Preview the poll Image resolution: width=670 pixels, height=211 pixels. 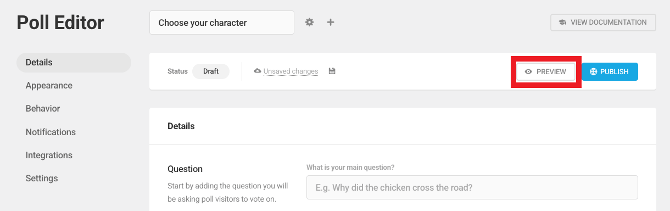[x=546, y=72]
